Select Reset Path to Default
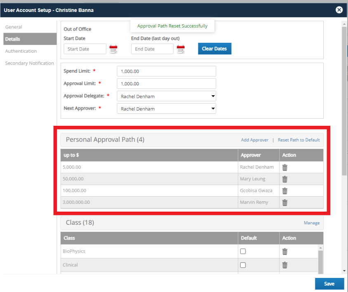This screenshot has height=292, width=348. coord(299,140)
